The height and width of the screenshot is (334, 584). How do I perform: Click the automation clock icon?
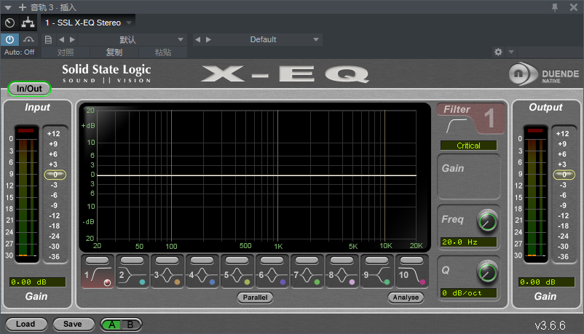[x=9, y=23]
